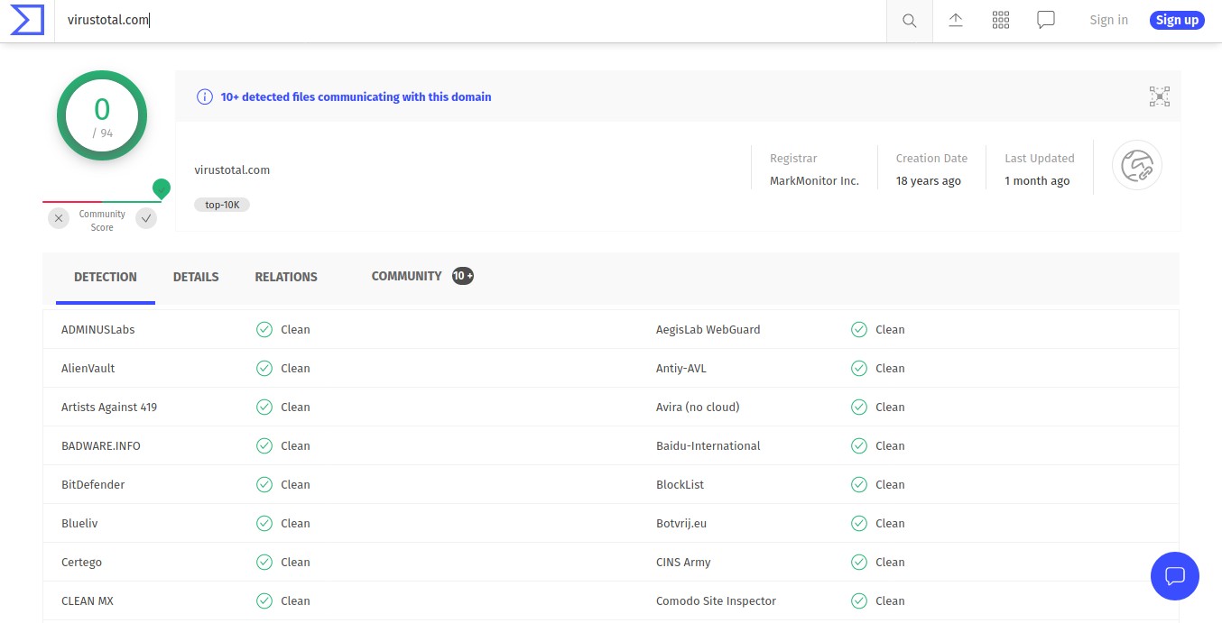Focus the search field containing virustotal.com

click(470, 20)
